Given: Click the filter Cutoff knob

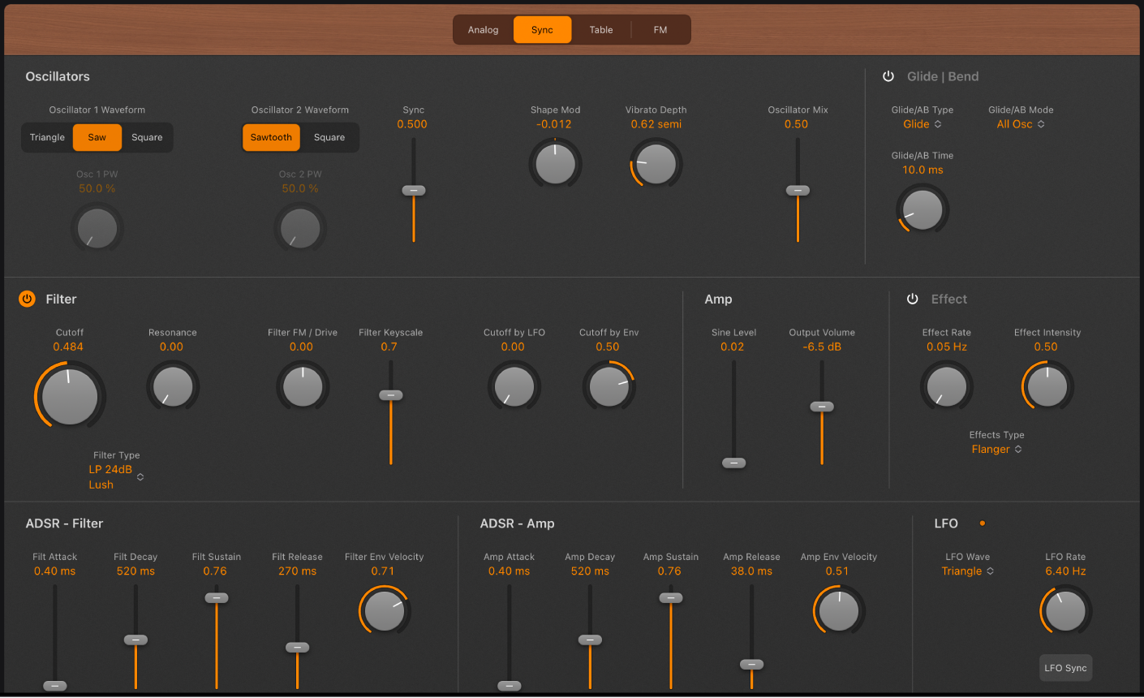Looking at the screenshot, I should [69, 395].
